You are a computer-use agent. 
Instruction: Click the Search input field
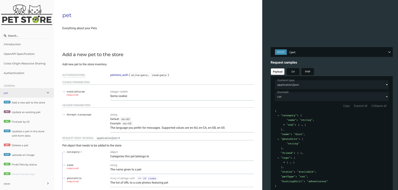[28, 36]
